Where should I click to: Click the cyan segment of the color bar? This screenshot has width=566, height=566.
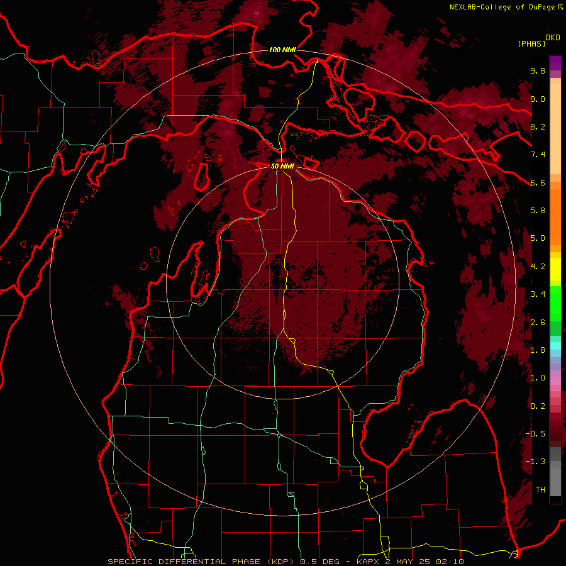555,346
